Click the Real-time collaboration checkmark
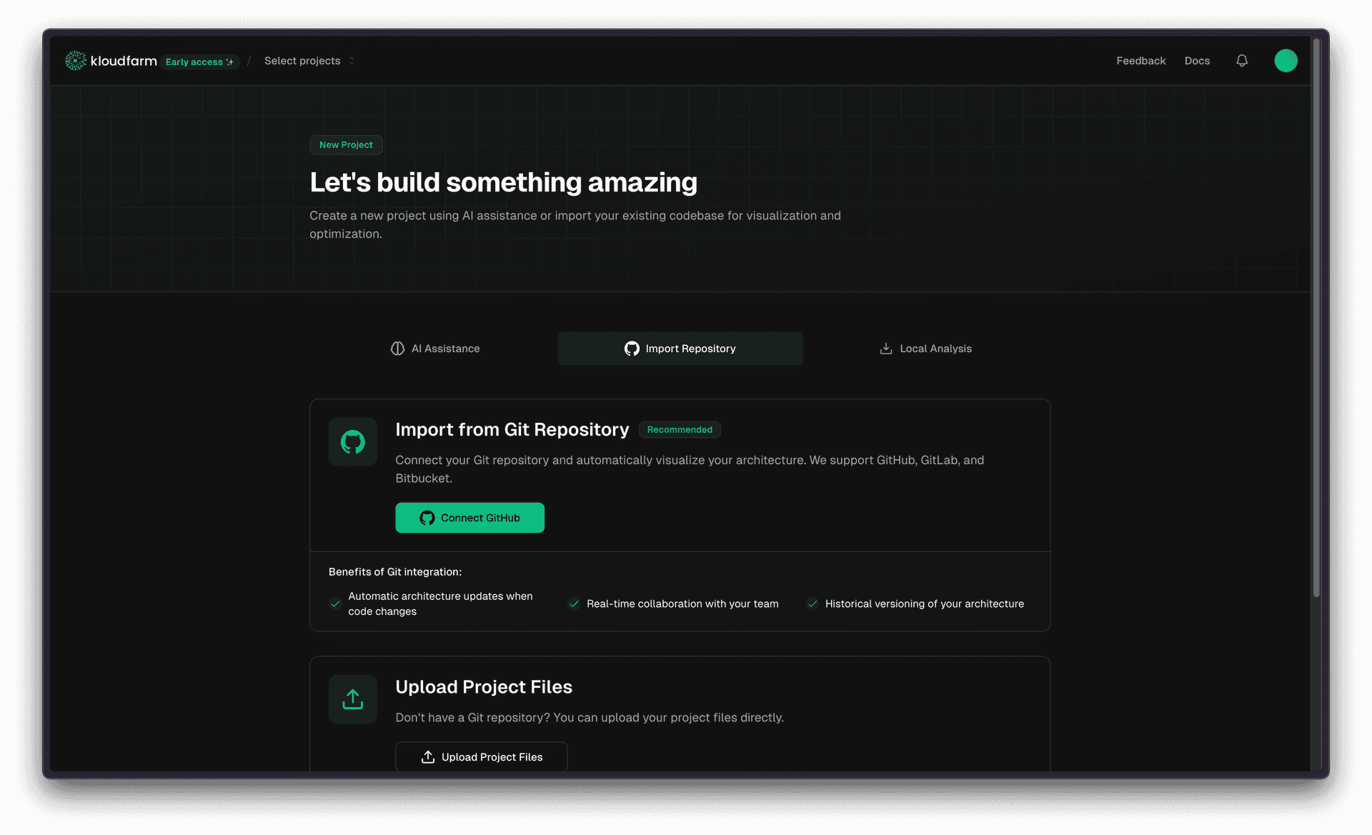The width and height of the screenshot is (1372, 835). (x=574, y=604)
